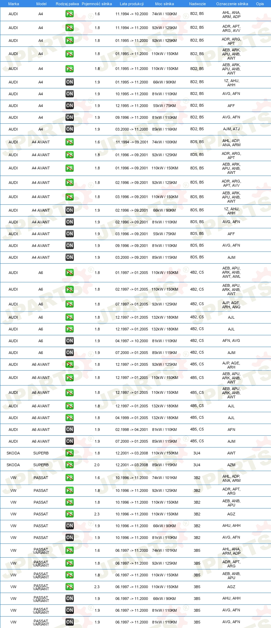Select the 'AZM' engine code cell

click(x=231, y=465)
